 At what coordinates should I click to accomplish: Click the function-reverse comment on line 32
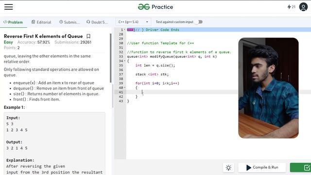coord(179,52)
